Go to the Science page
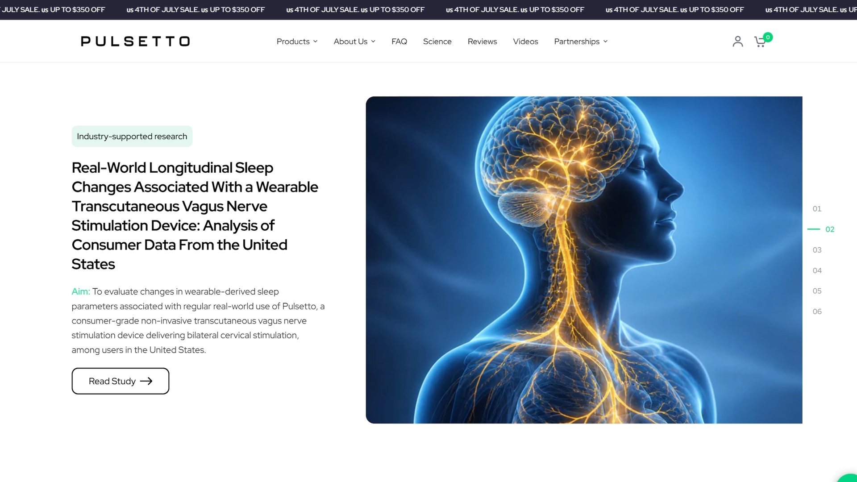 [x=437, y=42]
